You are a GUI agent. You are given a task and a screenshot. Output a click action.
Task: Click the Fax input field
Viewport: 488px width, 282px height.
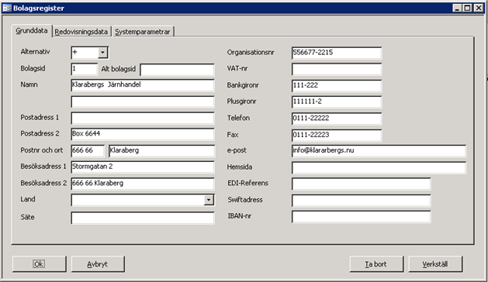click(337, 136)
